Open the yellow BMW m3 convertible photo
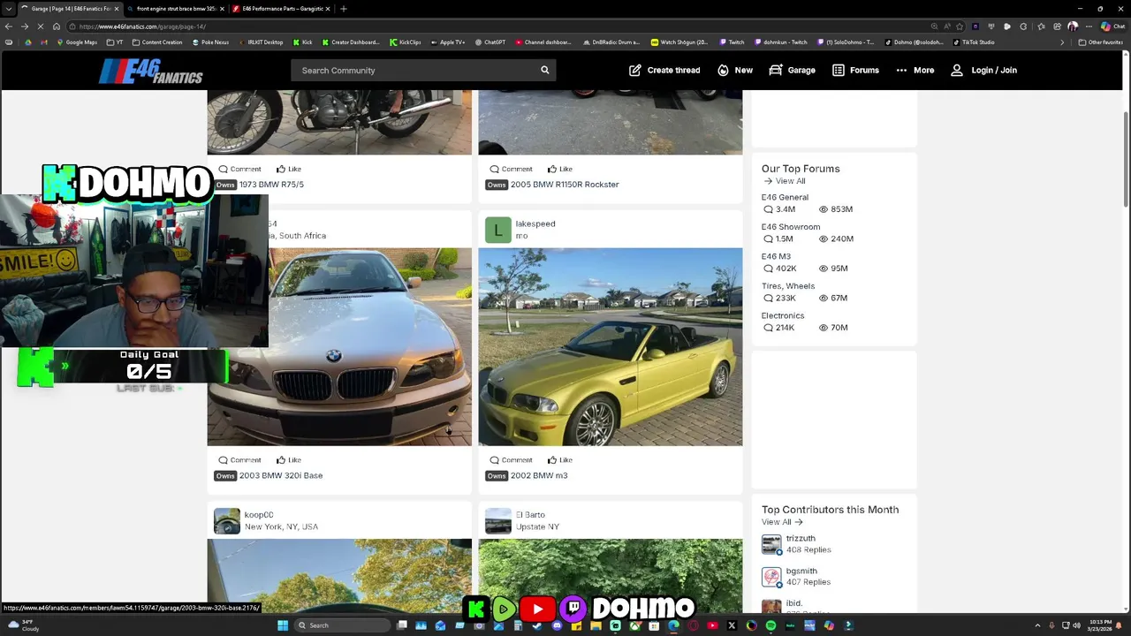Image resolution: width=1131 pixels, height=636 pixels. pyautogui.click(x=611, y=347)
